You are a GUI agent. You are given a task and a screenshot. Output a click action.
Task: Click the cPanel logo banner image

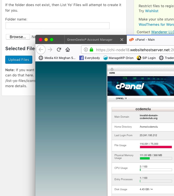click(141, 86)
